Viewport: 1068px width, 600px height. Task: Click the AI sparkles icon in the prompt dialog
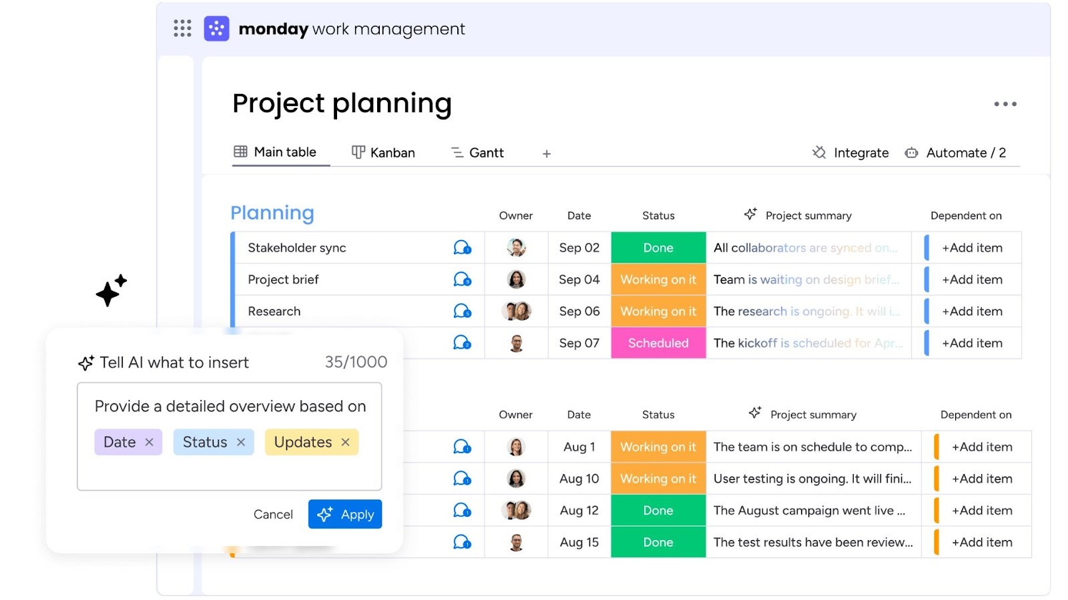click(85, 363)
